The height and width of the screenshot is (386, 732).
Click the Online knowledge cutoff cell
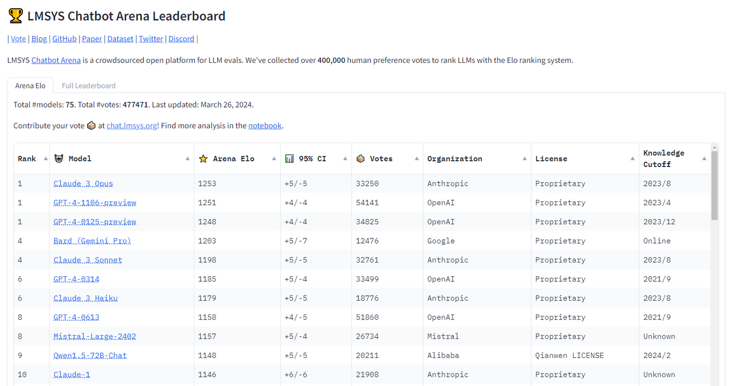pyautogui.click(x=657, y=241)
